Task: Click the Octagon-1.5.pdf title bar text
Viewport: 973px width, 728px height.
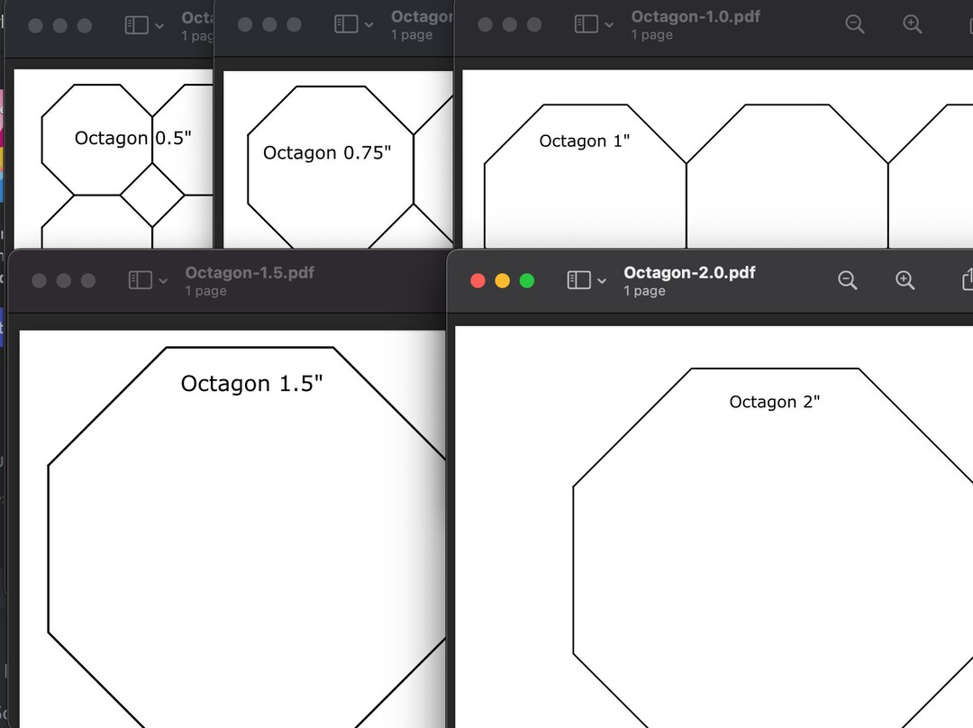Action: coord(250,272)
